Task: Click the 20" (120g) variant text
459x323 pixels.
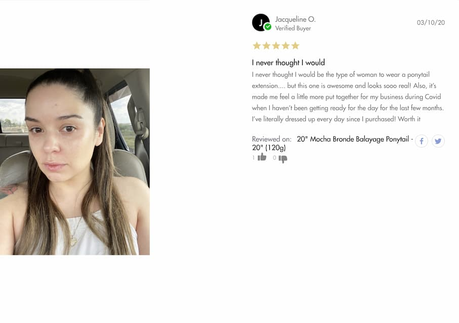Action: click(x=269, y=148)
